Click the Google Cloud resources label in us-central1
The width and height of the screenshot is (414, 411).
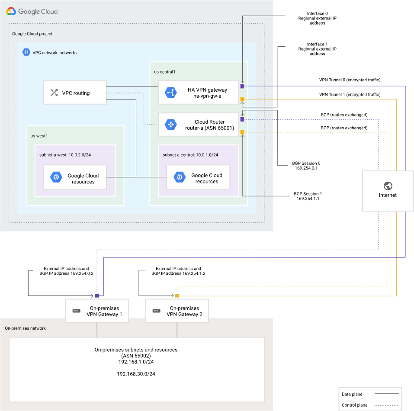click(207, 178)
